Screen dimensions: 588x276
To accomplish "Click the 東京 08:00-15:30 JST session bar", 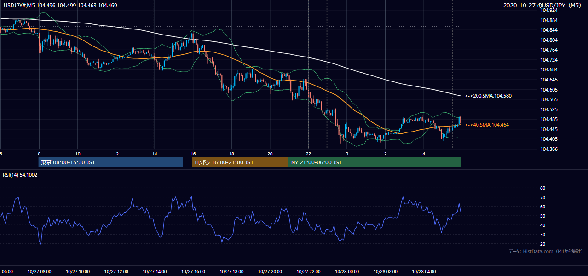I will pos(110,162).
